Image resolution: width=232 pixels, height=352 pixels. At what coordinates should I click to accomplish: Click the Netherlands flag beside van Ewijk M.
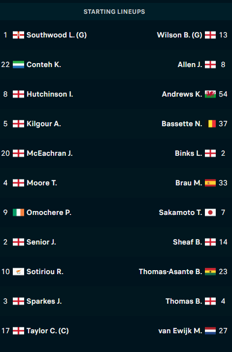[x=210, y=331]
